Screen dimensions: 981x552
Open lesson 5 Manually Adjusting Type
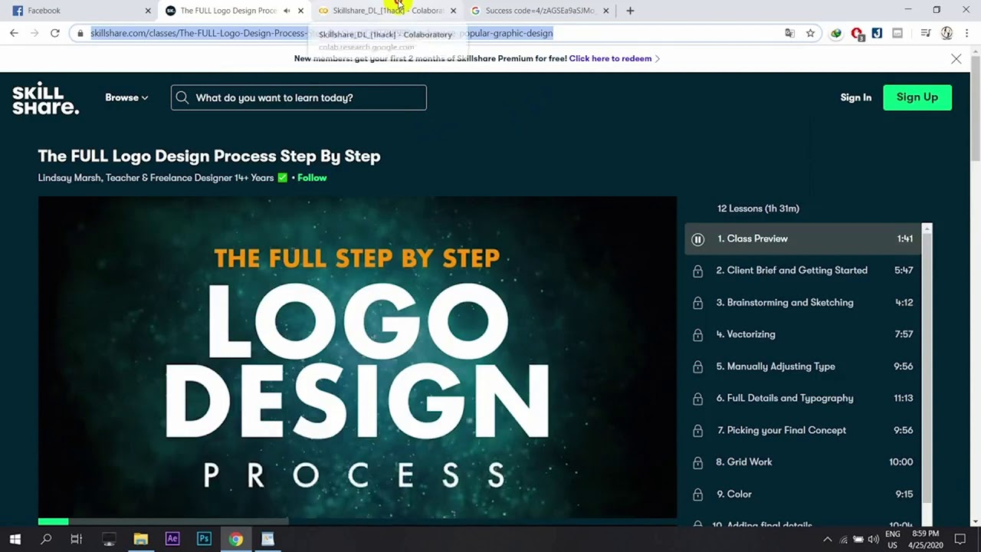click(776, 366)
